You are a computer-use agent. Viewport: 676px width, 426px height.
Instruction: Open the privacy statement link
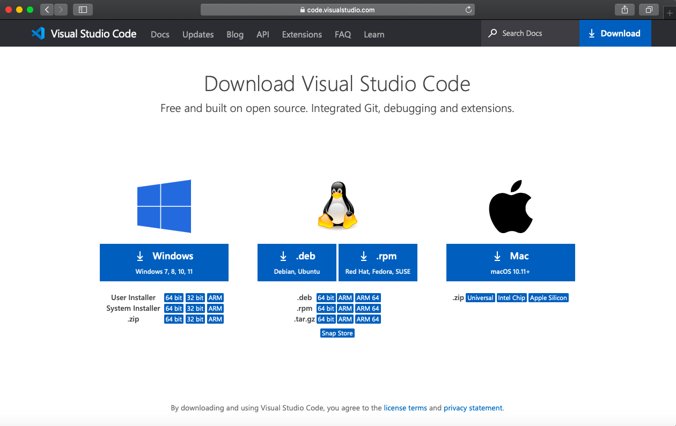473,408
